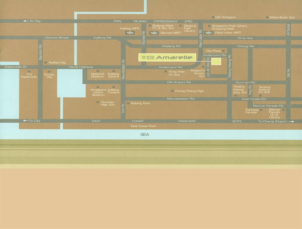Image resolution: width=302 pixels, height=229 pixels.
Task: Click the To Changi Airport arrow
Action: point(291,121)
